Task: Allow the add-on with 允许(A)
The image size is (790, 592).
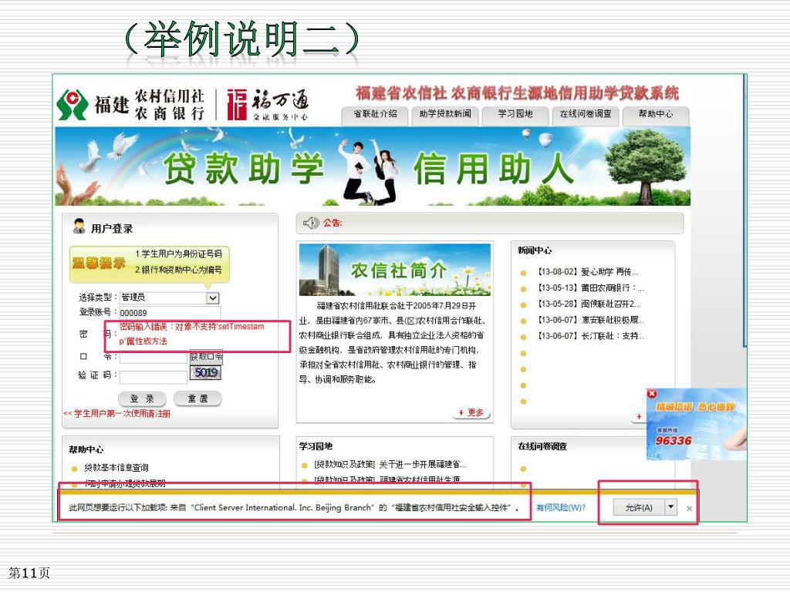Action: click(639, 507)
